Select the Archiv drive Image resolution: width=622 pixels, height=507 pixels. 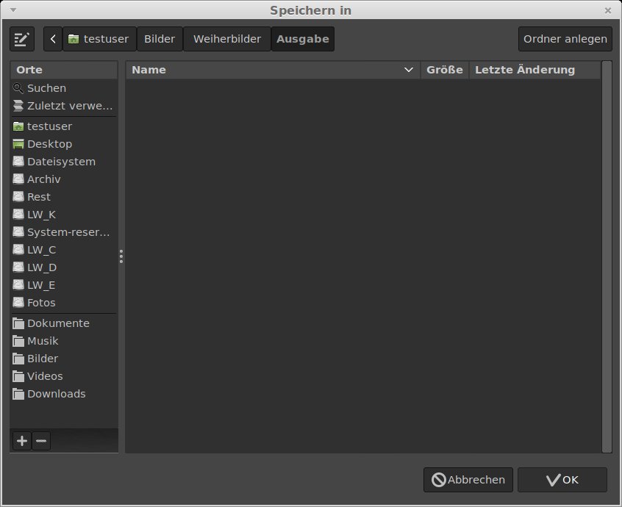click(x=64, y=179)
